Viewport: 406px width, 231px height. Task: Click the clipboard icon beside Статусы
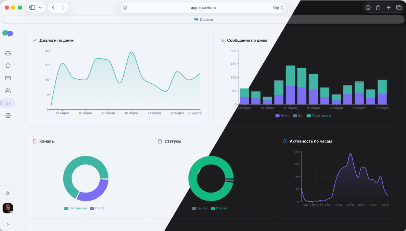(160, 141)
